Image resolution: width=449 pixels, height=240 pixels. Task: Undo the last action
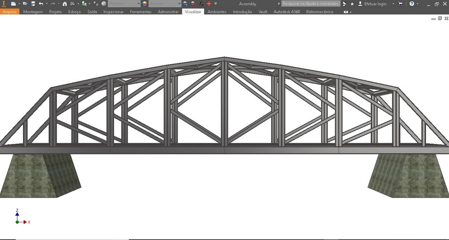(x=41, y=4)
